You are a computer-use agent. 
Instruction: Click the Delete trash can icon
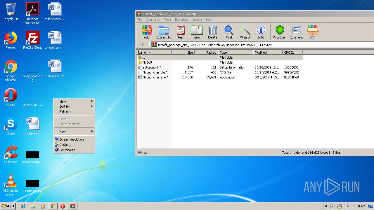213,32
